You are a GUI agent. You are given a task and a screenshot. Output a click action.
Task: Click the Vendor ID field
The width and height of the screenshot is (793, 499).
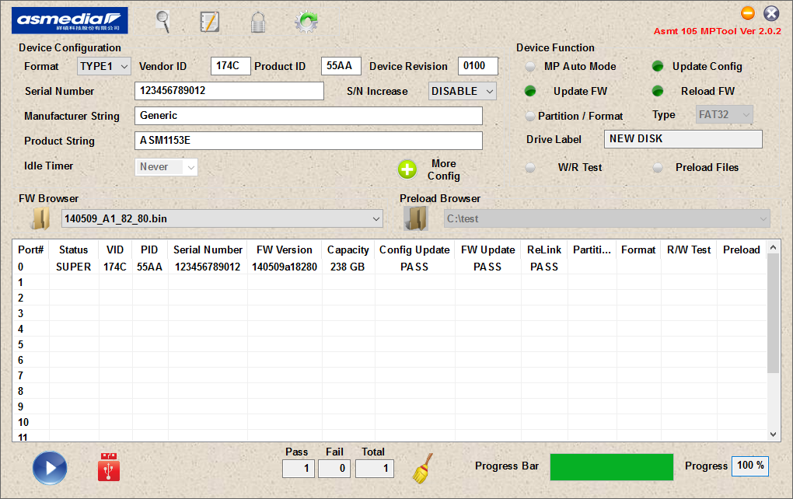230,66
